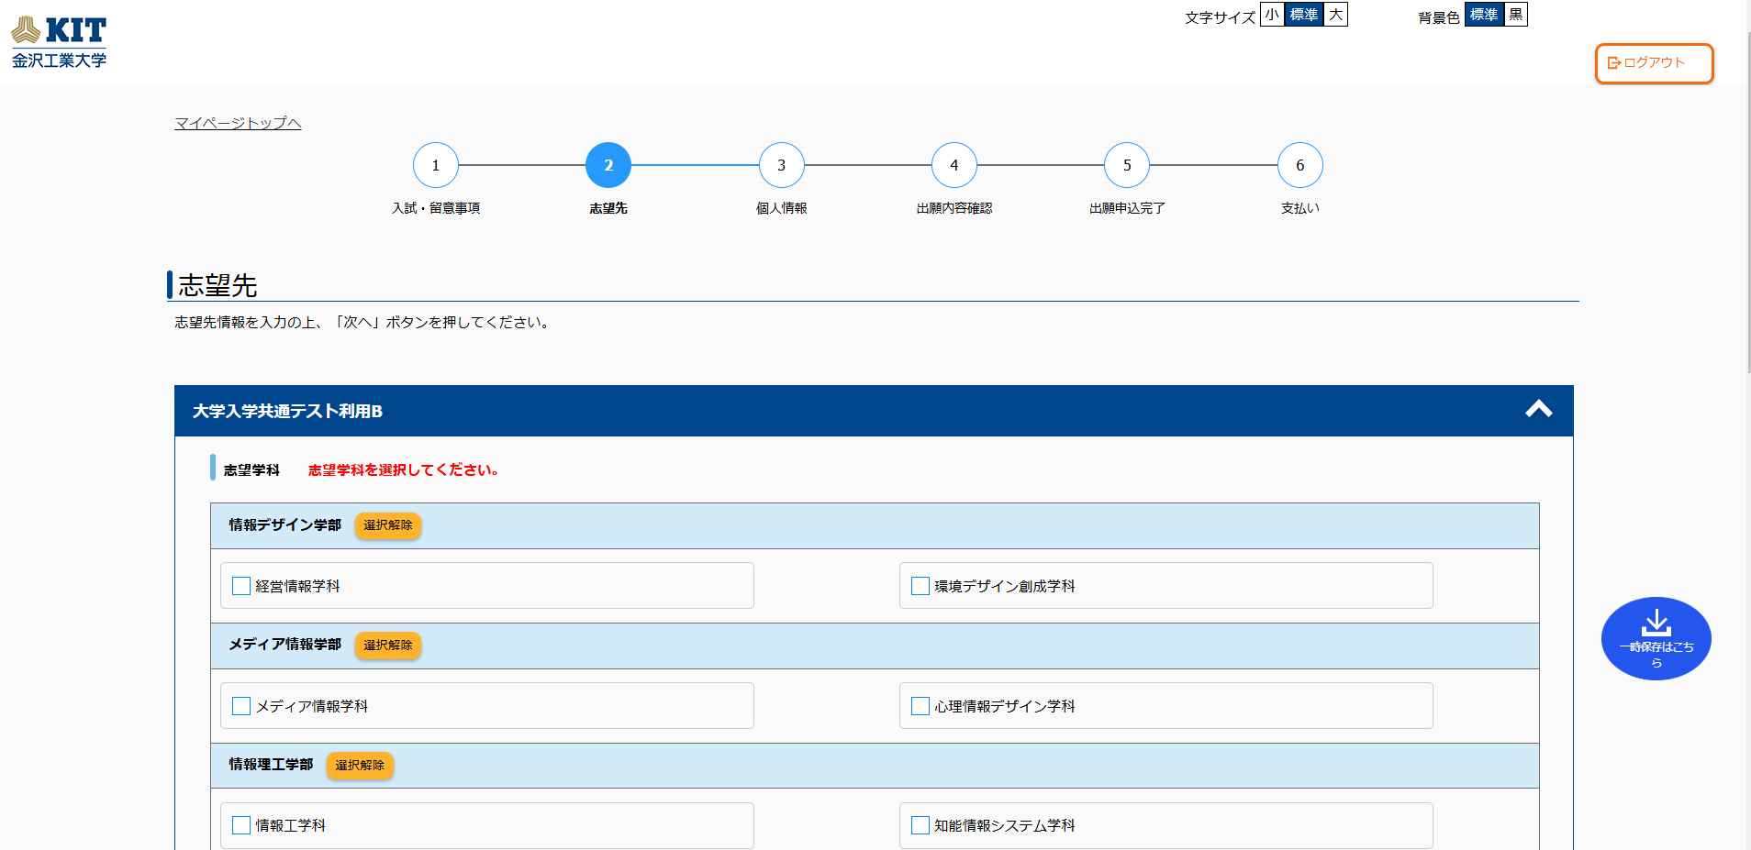Set text size to 大
Screen dimensions: 1751x850
[x=1335, y=15]
